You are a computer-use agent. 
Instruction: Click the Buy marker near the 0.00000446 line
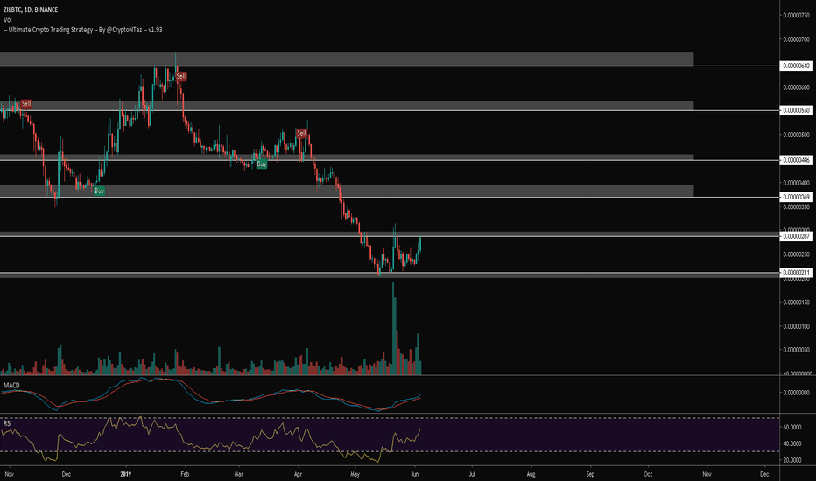pyautogui.click(x=261, y=164)
